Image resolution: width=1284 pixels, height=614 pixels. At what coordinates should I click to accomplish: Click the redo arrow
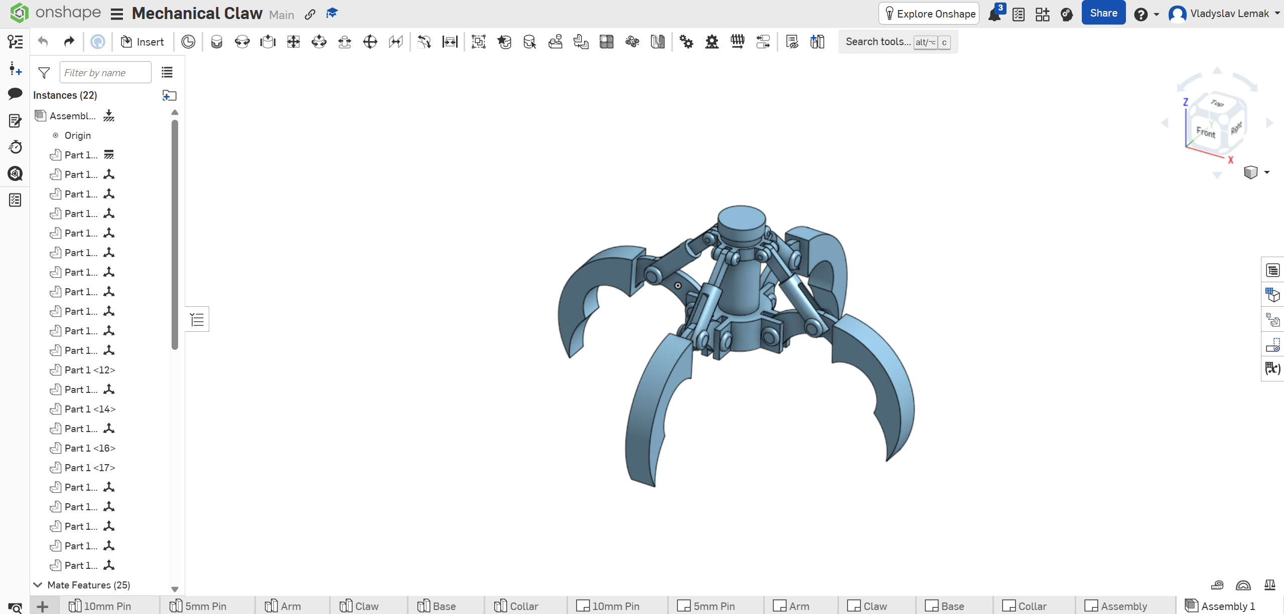pos(69,42)
